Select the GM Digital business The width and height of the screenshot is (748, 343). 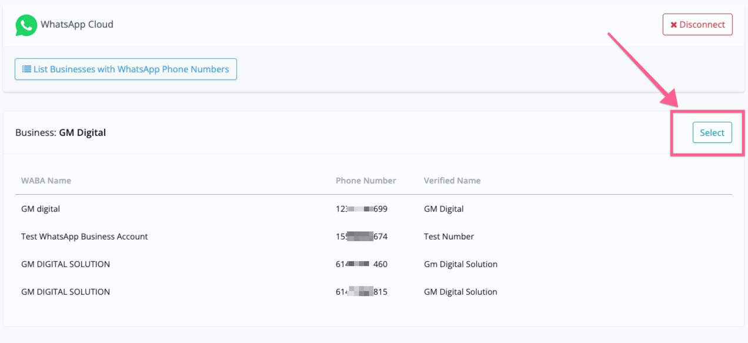click(x=712, y=132)
